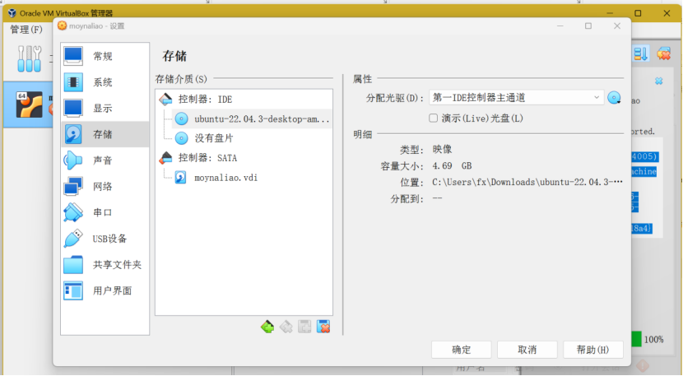Click the 系统 chip icon in sidebar
The width and height of the screenshot is (683, 376).
tap(73, 82)
